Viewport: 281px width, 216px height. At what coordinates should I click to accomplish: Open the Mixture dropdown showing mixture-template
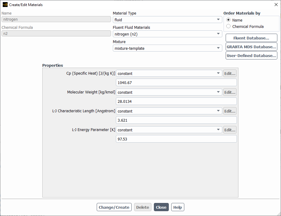(x=167, y=48)
